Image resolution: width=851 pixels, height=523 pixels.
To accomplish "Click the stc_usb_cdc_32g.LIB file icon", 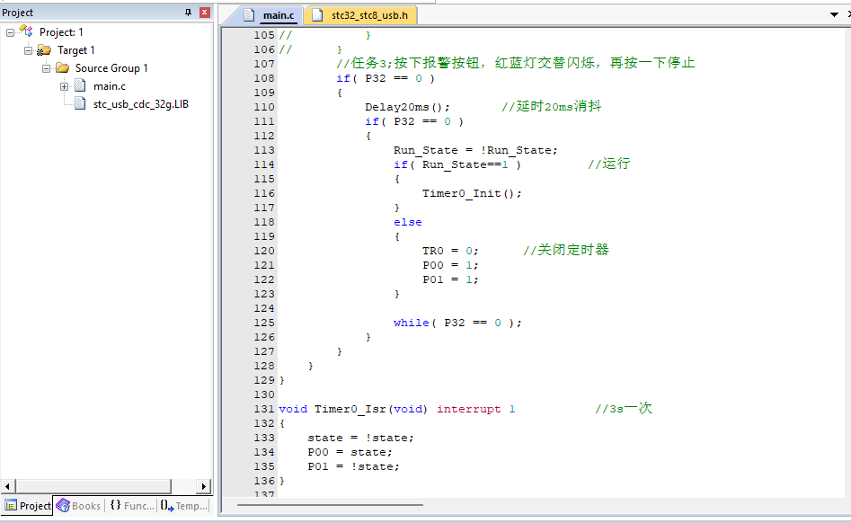I will tap(80, 103).
